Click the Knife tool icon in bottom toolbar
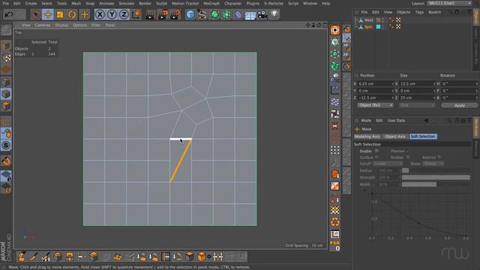 click(34, 256)
